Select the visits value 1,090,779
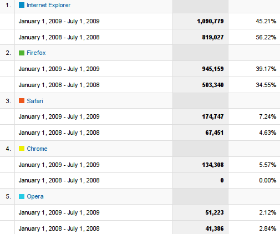This screenshot has height=234, width=280. coord(210,21)
